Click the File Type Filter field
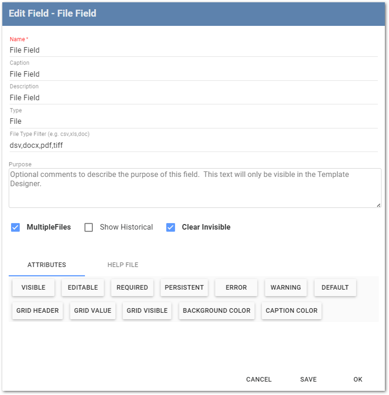 (194, 145)
